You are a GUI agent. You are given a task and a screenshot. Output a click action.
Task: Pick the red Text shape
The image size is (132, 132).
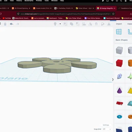coord(119,103)
